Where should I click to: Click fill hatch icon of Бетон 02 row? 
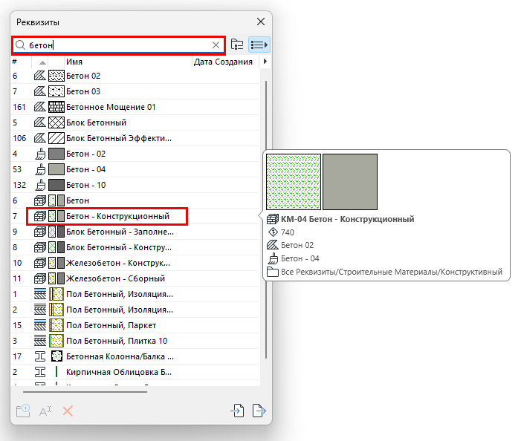tap(40, 76)
